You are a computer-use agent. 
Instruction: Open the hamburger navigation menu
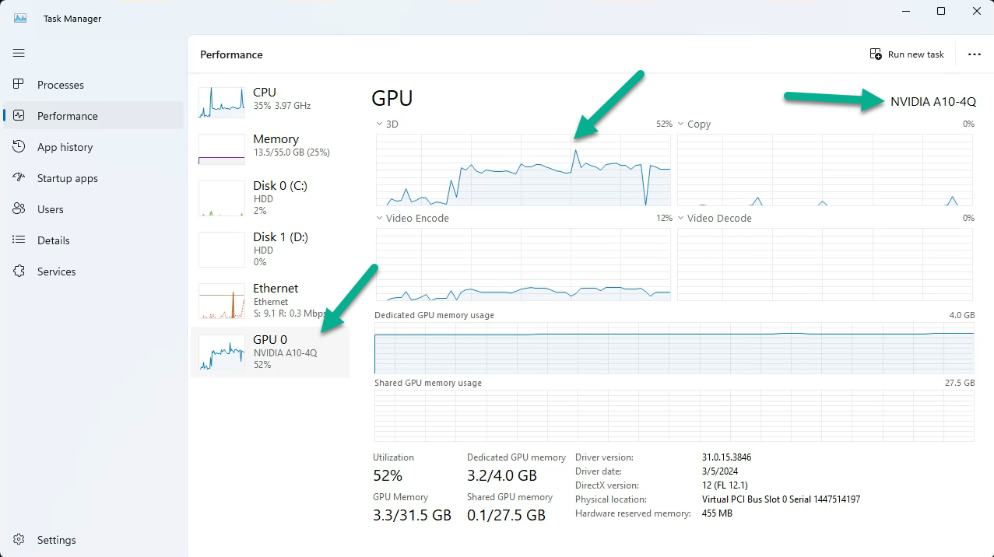coord(19,53)
